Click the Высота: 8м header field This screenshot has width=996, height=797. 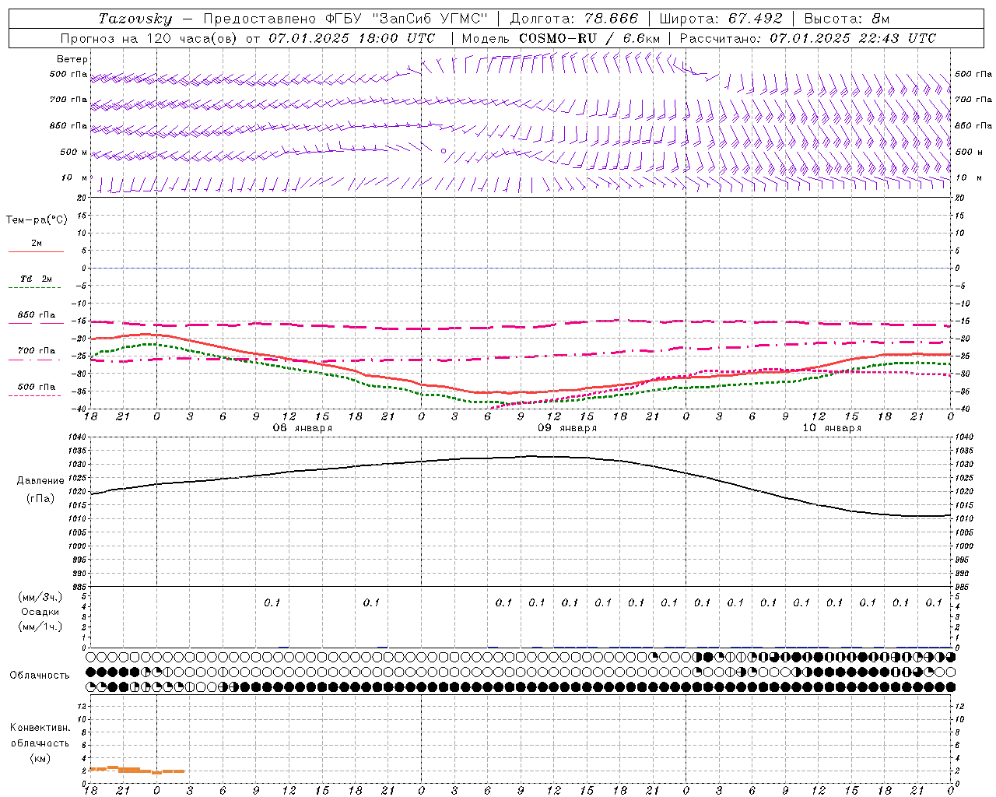pos(847,19)
